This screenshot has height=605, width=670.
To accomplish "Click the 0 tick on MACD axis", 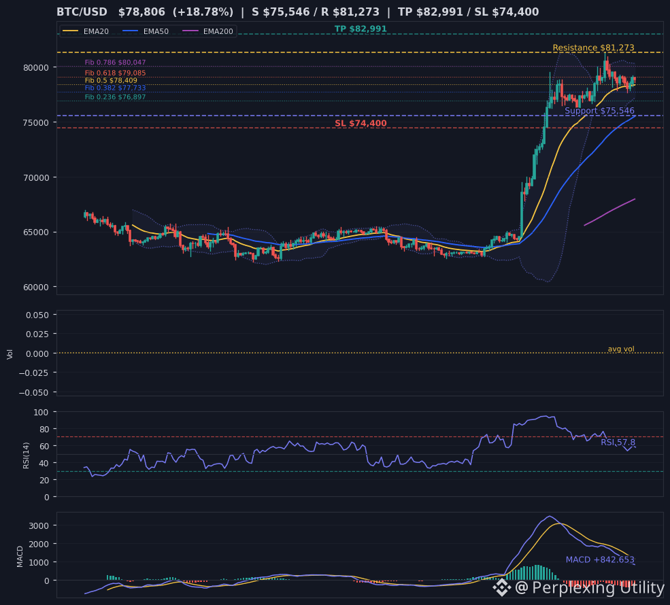I will click(47, 581).
